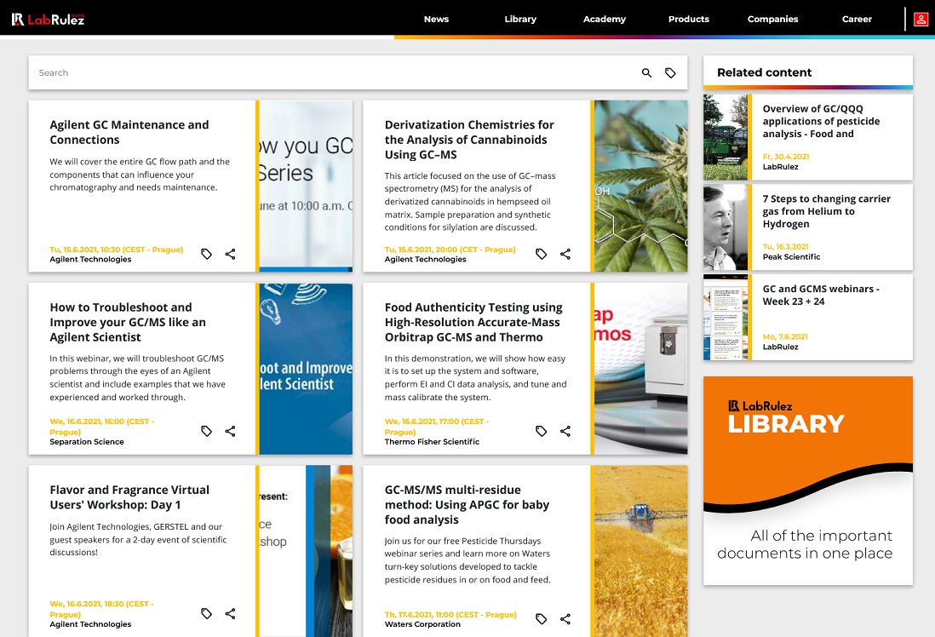Click the search magnifier icon
Screen dimensions: 935x637
pos(646,72)
